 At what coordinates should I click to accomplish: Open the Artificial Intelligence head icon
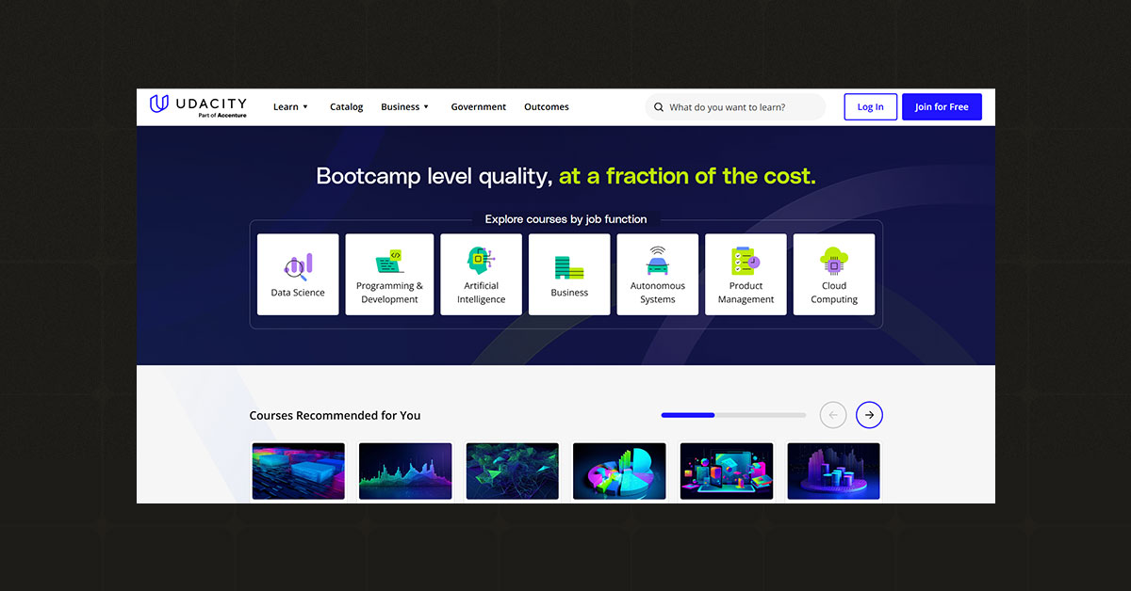pyautogui.click(x=481, y=261)
